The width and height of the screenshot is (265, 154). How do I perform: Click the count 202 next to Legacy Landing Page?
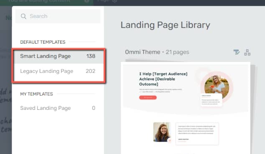click(90, 71)
